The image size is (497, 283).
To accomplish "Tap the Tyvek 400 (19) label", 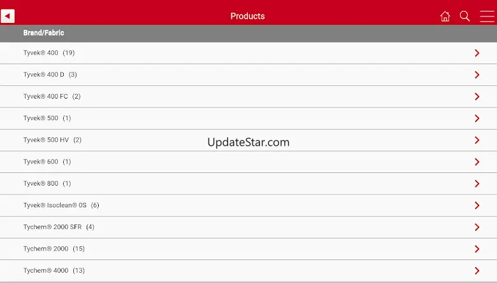I will pos(49,53).
